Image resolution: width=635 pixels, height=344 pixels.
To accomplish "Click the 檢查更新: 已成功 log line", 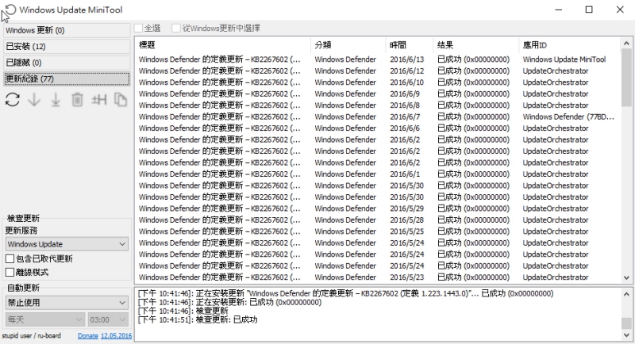I will [x=198, y=319].
